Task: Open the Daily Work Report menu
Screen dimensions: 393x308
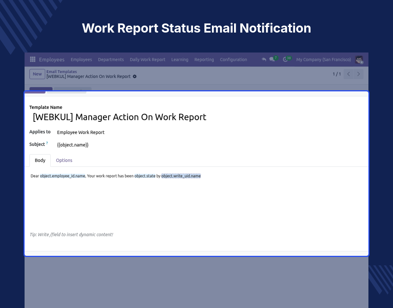Action: point(147,59)
